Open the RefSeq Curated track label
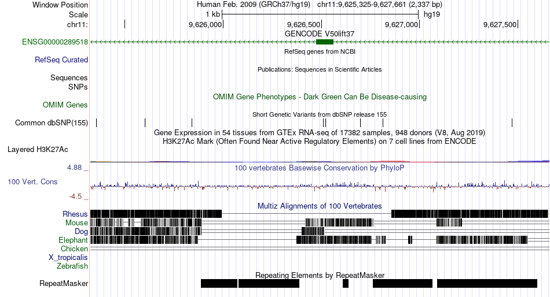 61,60
